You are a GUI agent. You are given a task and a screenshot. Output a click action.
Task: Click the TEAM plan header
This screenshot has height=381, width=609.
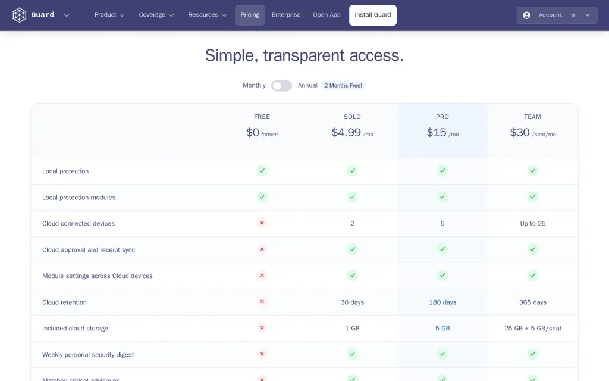click(532, 117)
